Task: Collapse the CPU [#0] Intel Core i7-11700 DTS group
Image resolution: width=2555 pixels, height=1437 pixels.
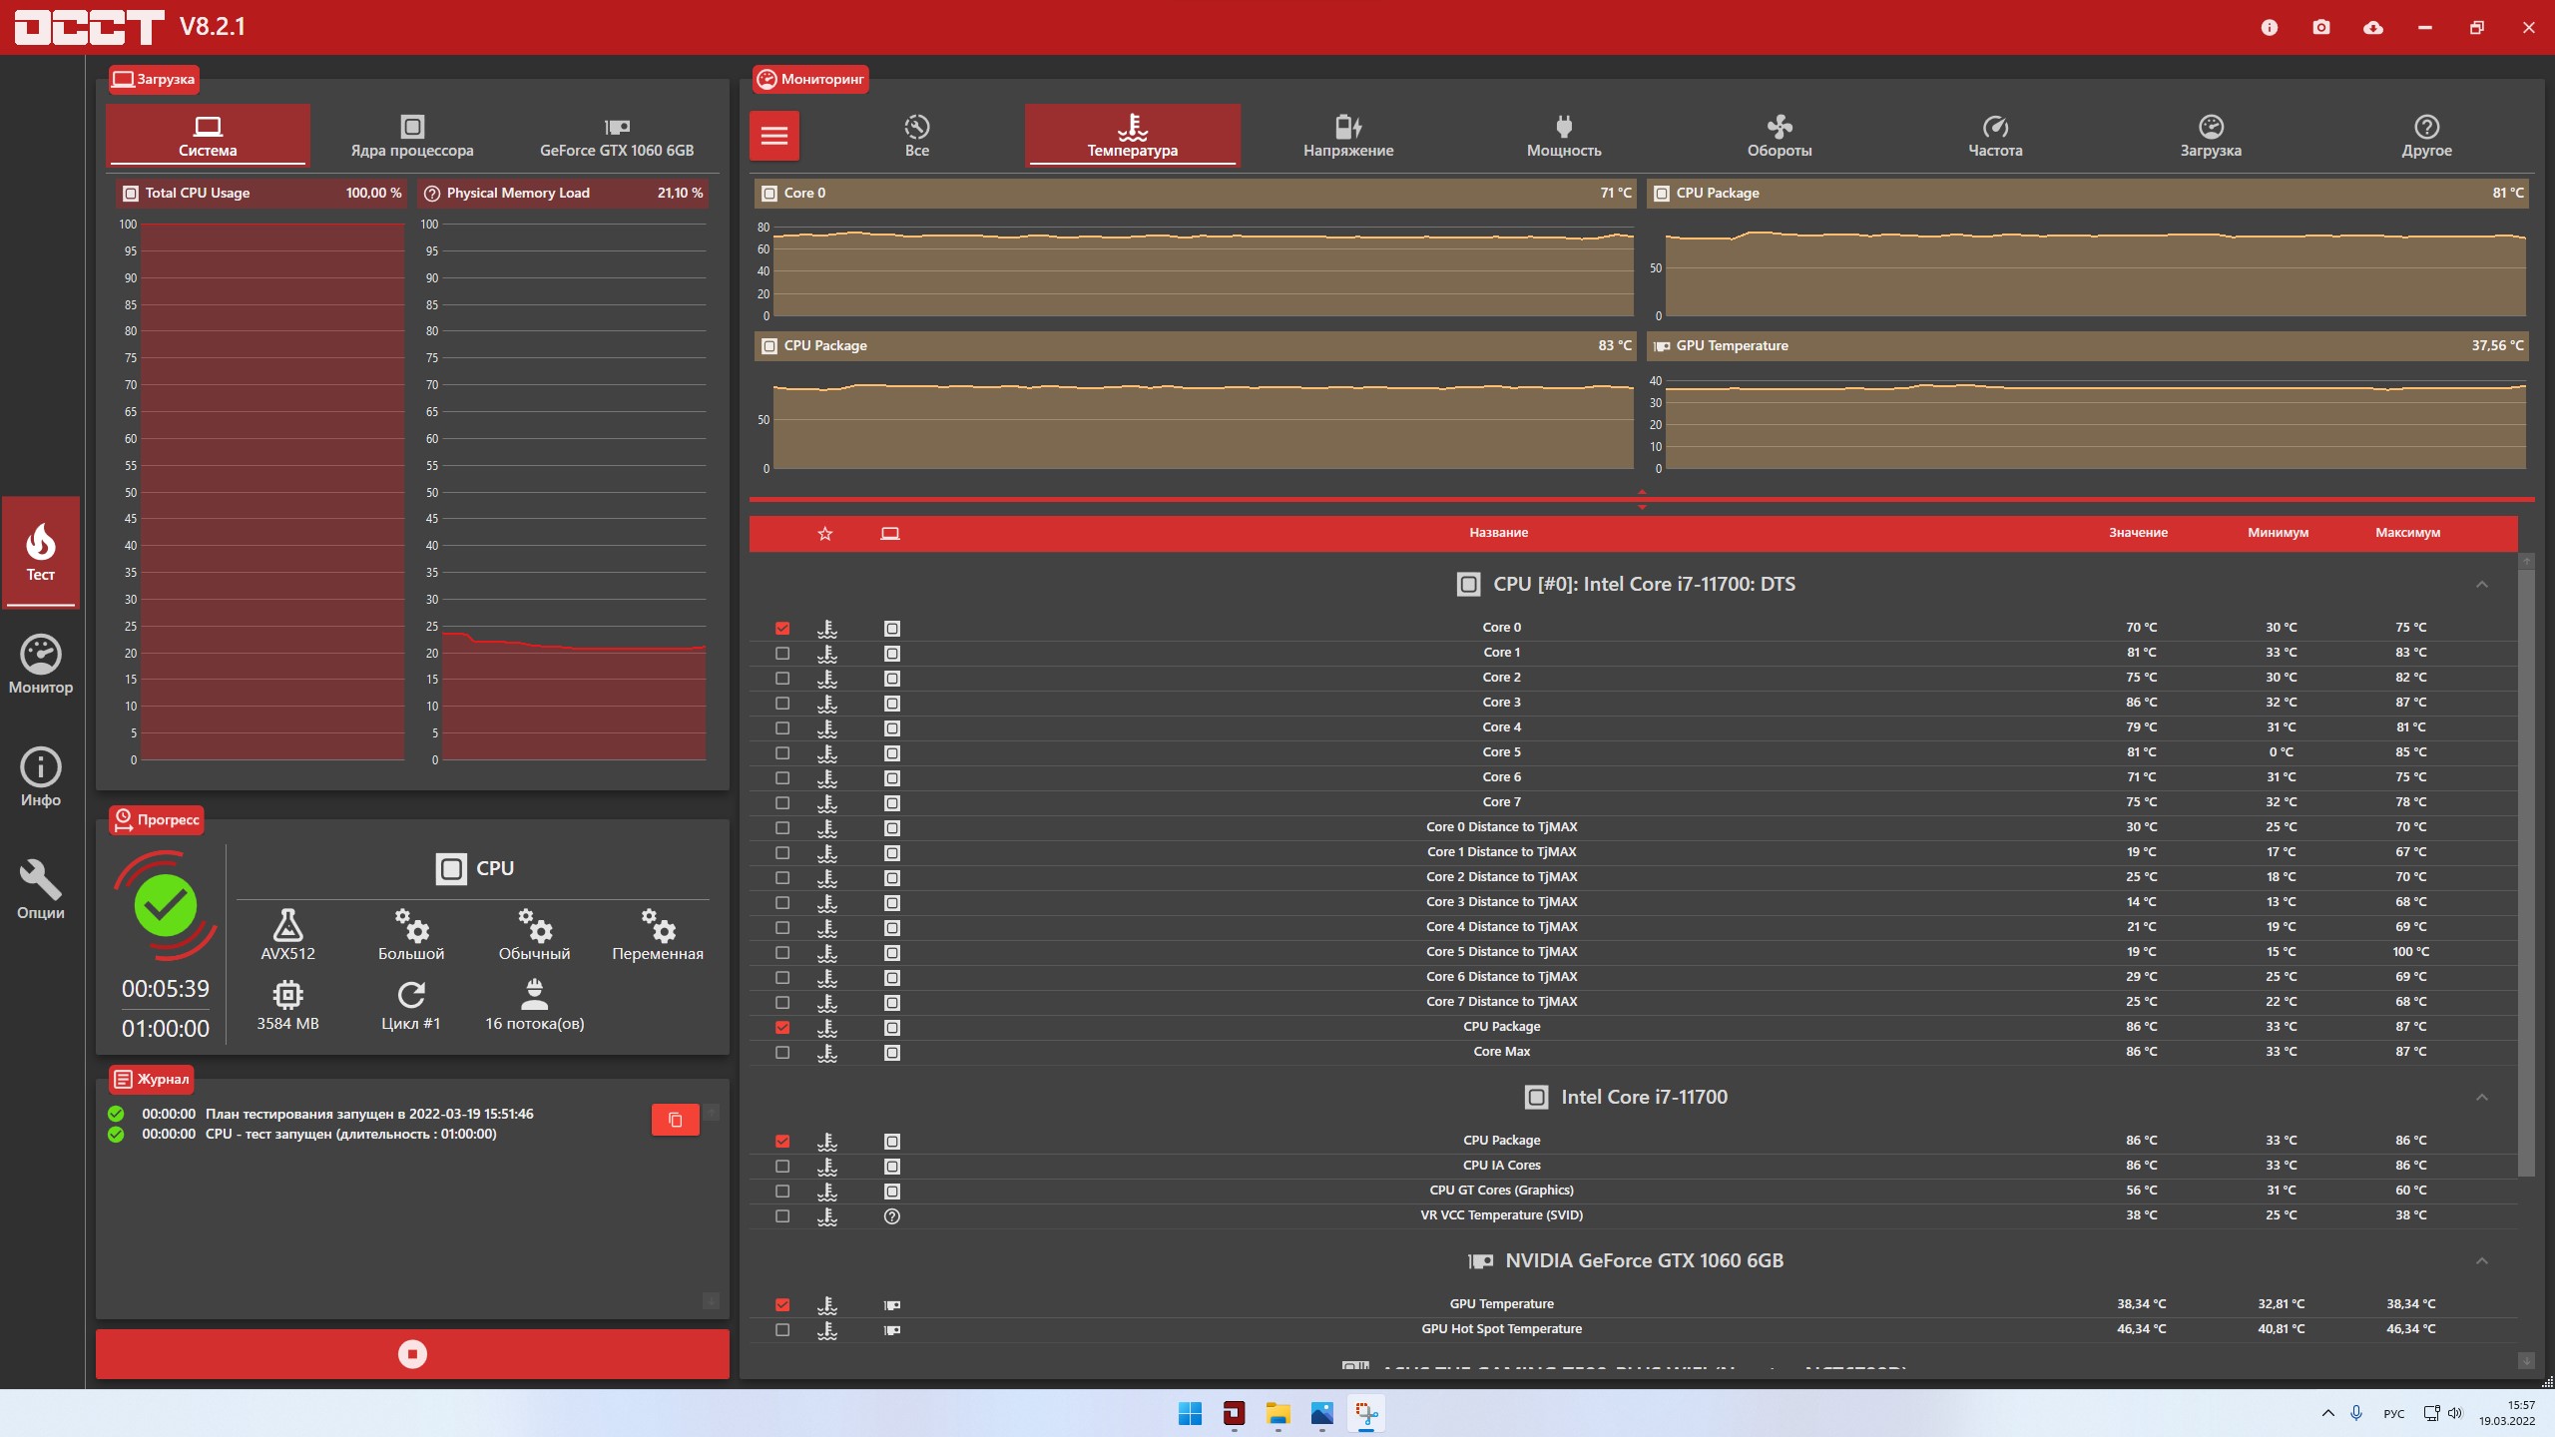Action: coord(2481,585)
